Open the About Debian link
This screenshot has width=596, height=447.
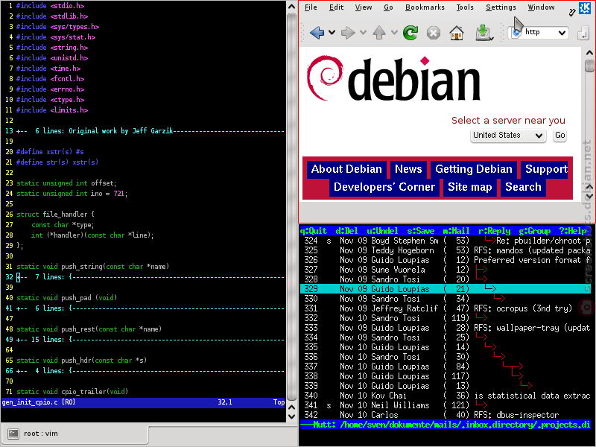[x=346, y=169]
